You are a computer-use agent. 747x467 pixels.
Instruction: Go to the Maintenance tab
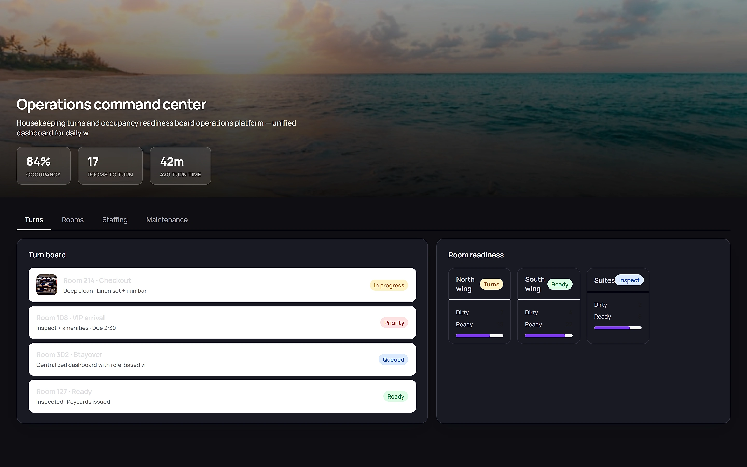pos(167,219)
